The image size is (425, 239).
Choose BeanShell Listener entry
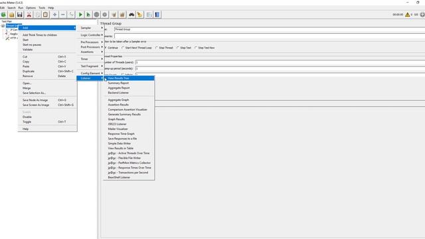[x=129, y=177]
